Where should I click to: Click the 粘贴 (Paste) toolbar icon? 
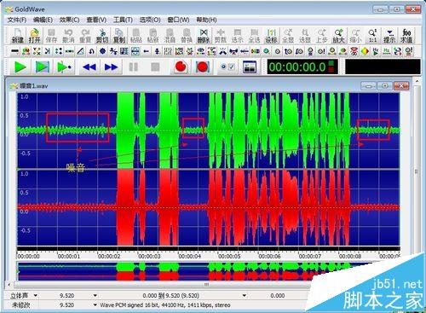click(x=135, y=36)
